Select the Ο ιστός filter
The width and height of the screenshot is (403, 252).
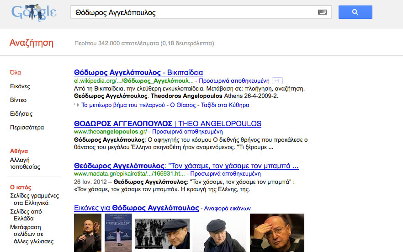21,187
